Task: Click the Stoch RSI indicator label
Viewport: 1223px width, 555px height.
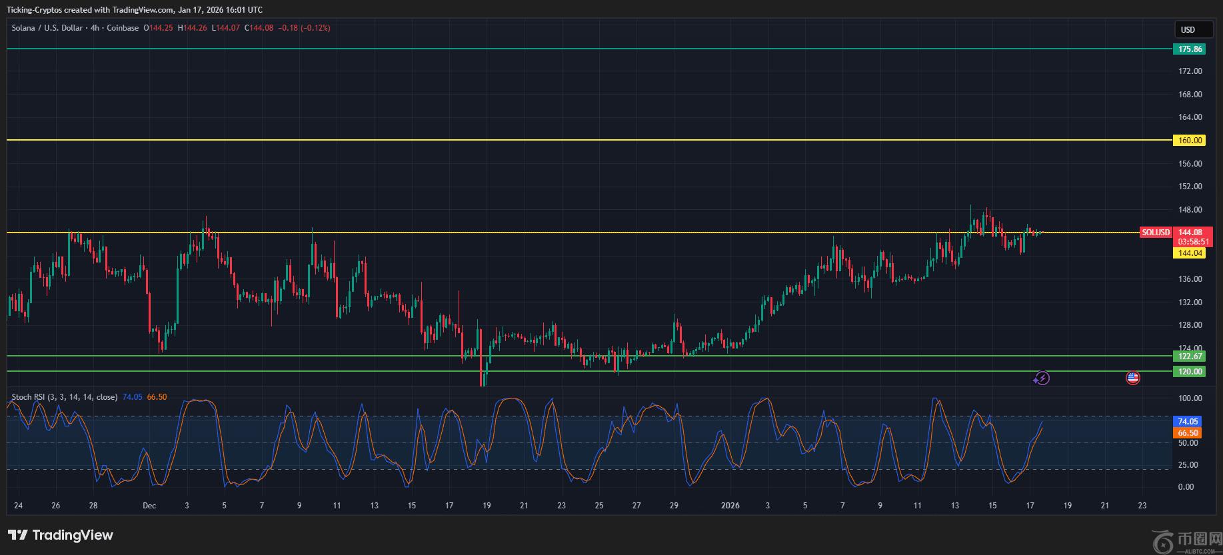Action: pos(64,397)
